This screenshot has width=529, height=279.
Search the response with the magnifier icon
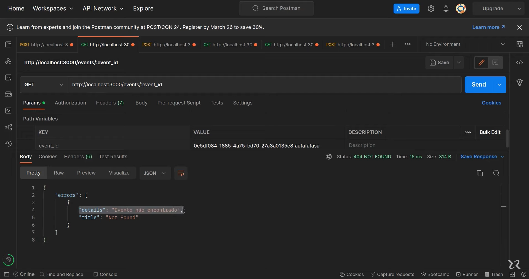coord(496,173)
